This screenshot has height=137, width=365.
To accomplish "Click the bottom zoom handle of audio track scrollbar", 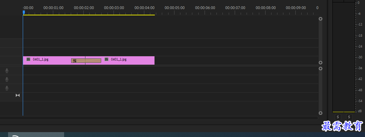I will coord(321,113).
